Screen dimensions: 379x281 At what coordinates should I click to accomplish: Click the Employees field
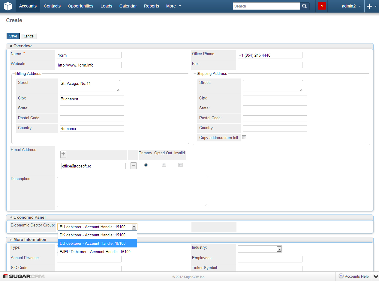click(270, 259)
